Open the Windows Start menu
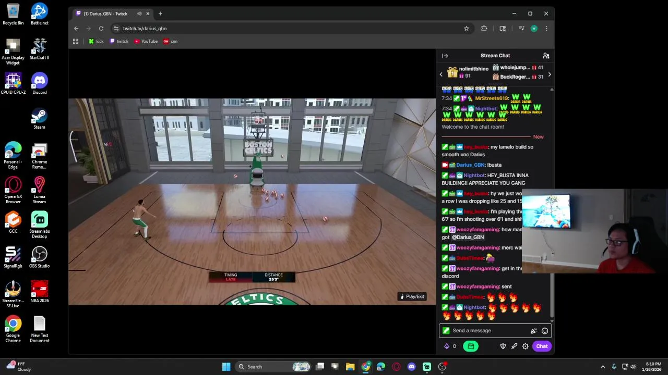 (x=226, y=367)
